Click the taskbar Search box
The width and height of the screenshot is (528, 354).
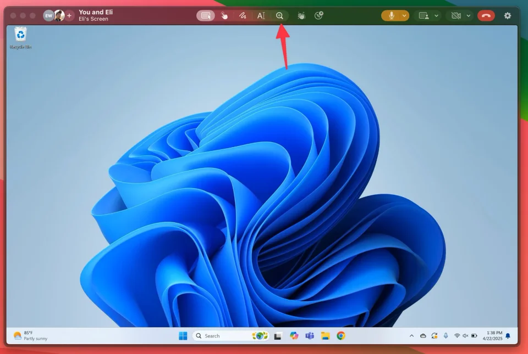(230, 335)
